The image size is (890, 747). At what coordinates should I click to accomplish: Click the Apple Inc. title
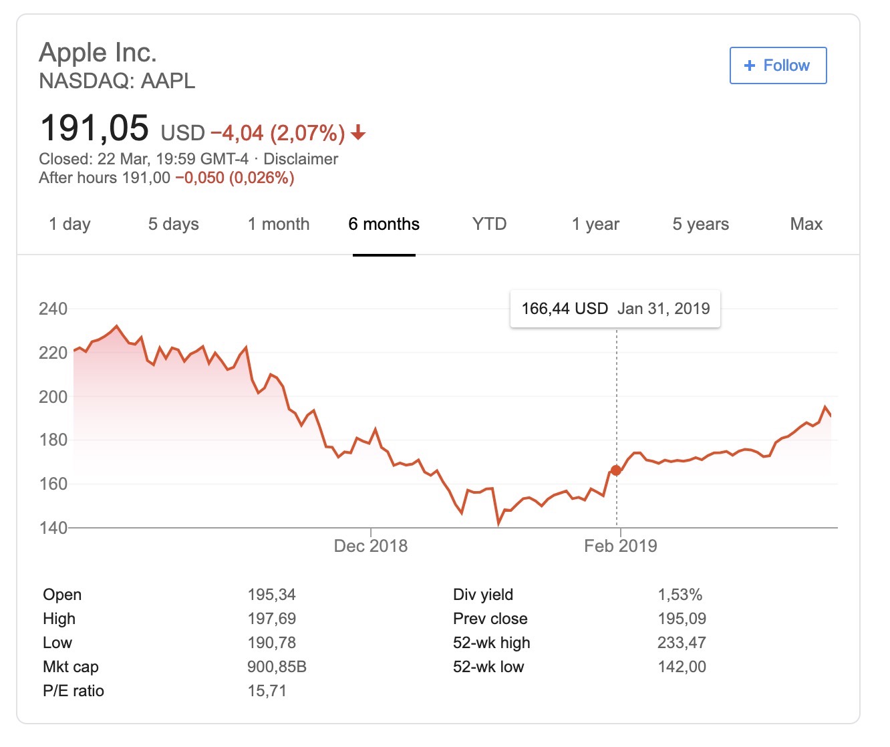[98, 53]
